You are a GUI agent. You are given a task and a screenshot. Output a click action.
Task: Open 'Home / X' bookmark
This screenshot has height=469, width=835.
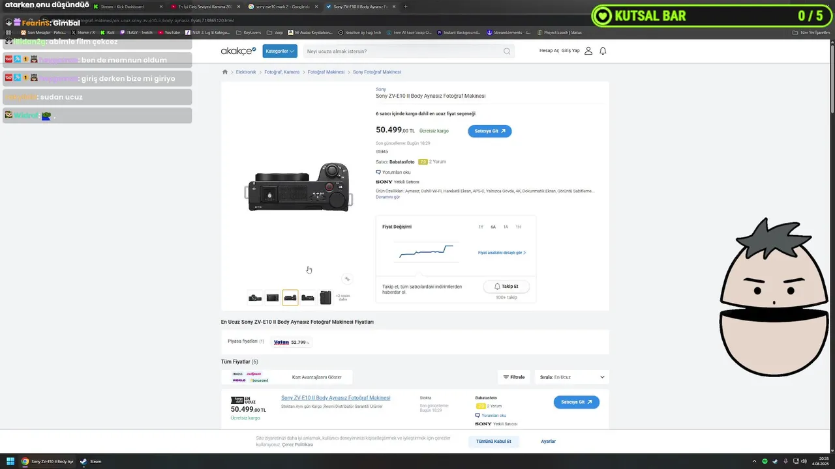click(x=83, y=32)
